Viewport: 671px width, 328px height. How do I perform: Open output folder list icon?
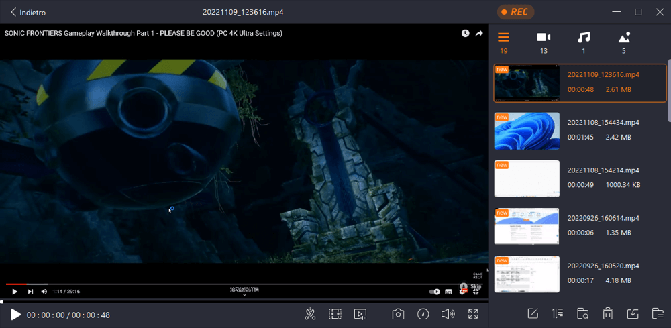pos(658,313)
